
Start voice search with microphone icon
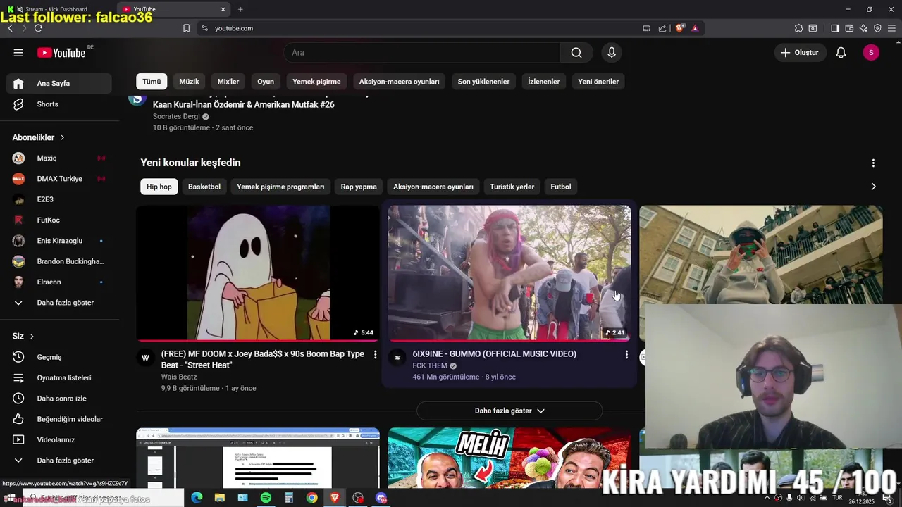[x=612, y=53]
